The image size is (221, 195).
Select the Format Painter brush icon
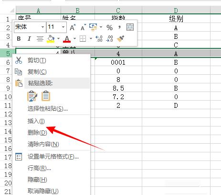120,39
